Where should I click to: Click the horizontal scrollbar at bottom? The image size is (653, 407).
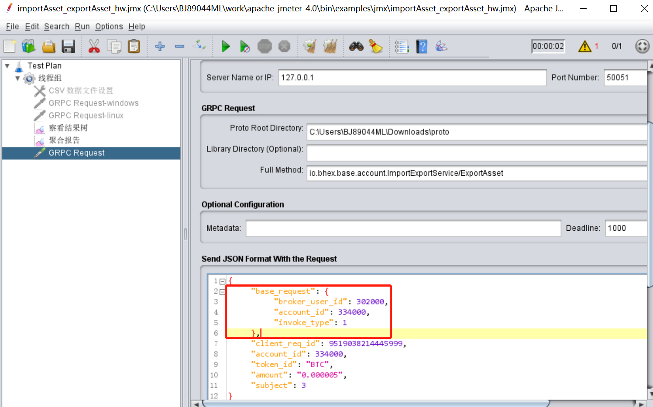[x=375, y=404]
